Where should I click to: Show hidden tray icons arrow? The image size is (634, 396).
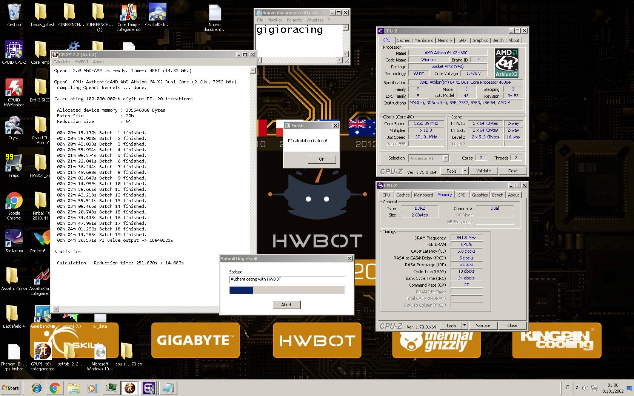(577, 388)
